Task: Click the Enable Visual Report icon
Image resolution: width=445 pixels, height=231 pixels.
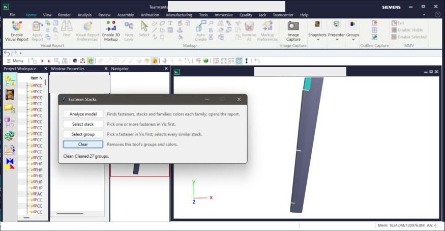Action: pyautogui.click(x=17, y=26)
